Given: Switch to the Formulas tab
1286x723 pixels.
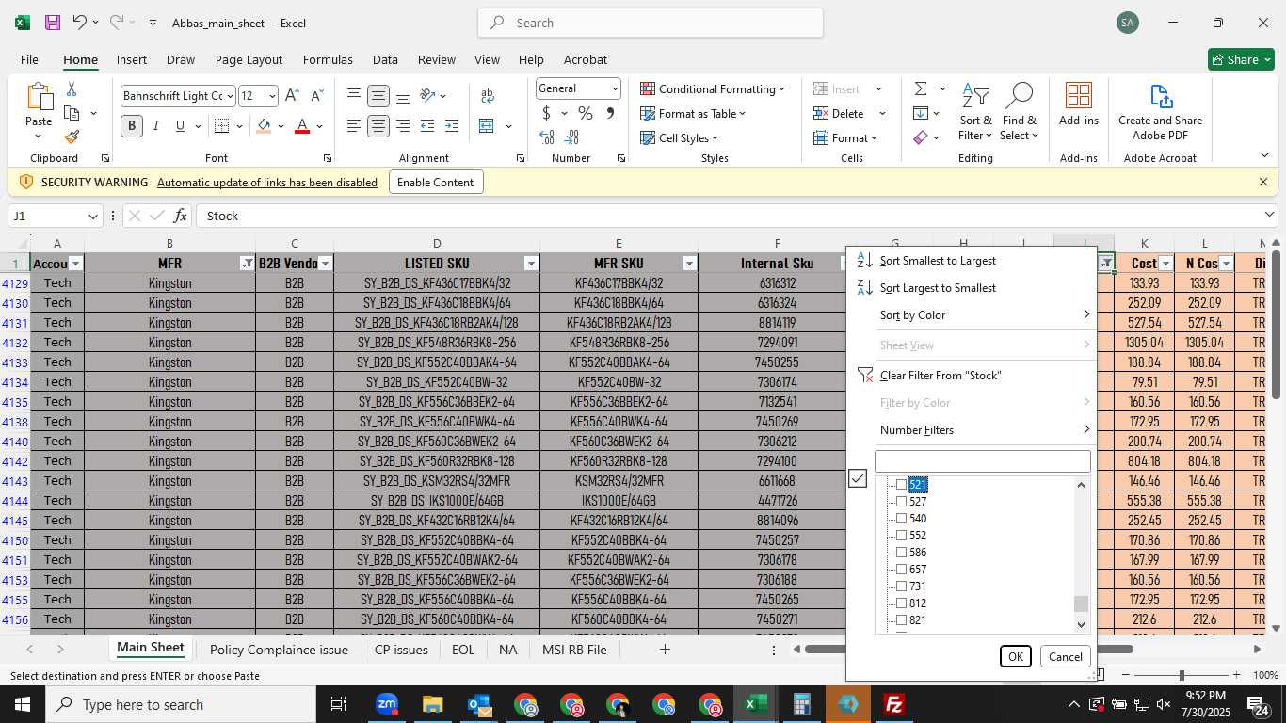Looking at the screenshot, I should pos(328,59).
